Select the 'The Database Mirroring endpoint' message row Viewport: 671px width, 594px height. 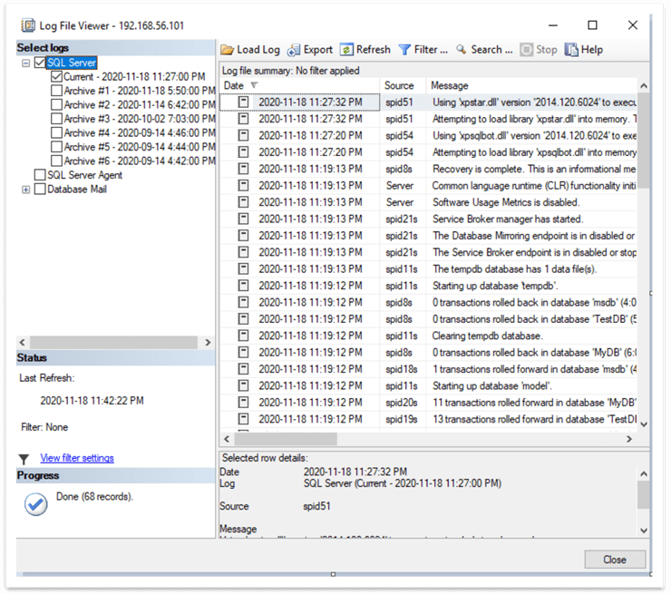[428, 236]
